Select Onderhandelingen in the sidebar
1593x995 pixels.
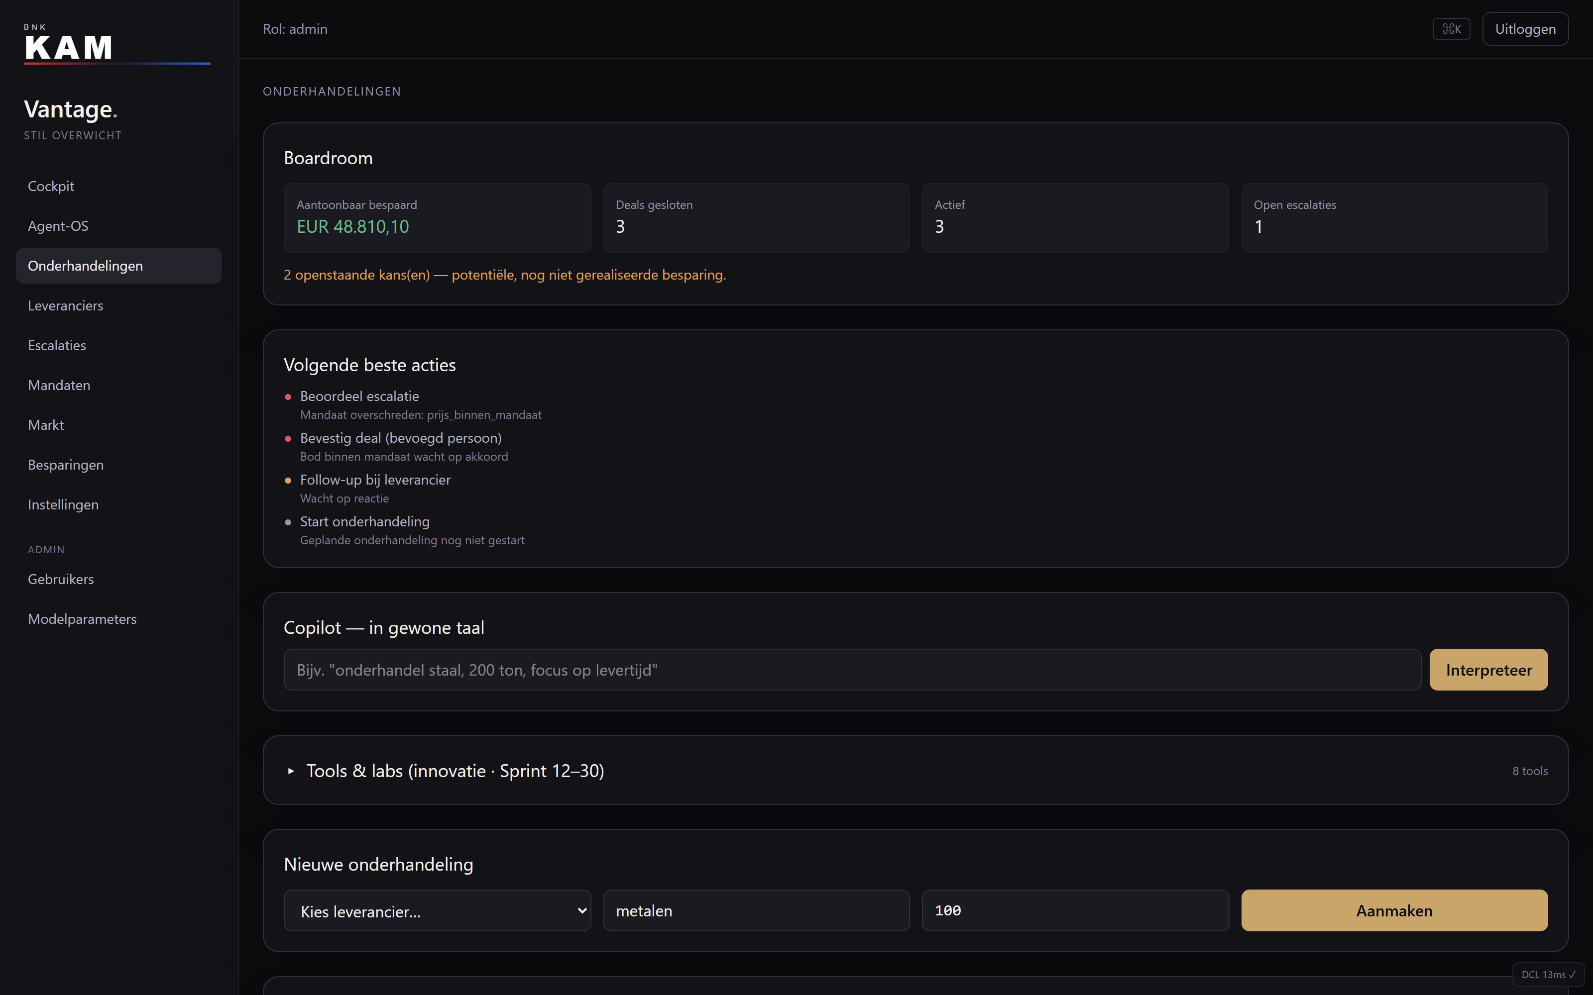(x=118, y=266)
